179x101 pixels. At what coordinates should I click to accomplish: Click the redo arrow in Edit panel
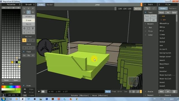pos(154,8)
